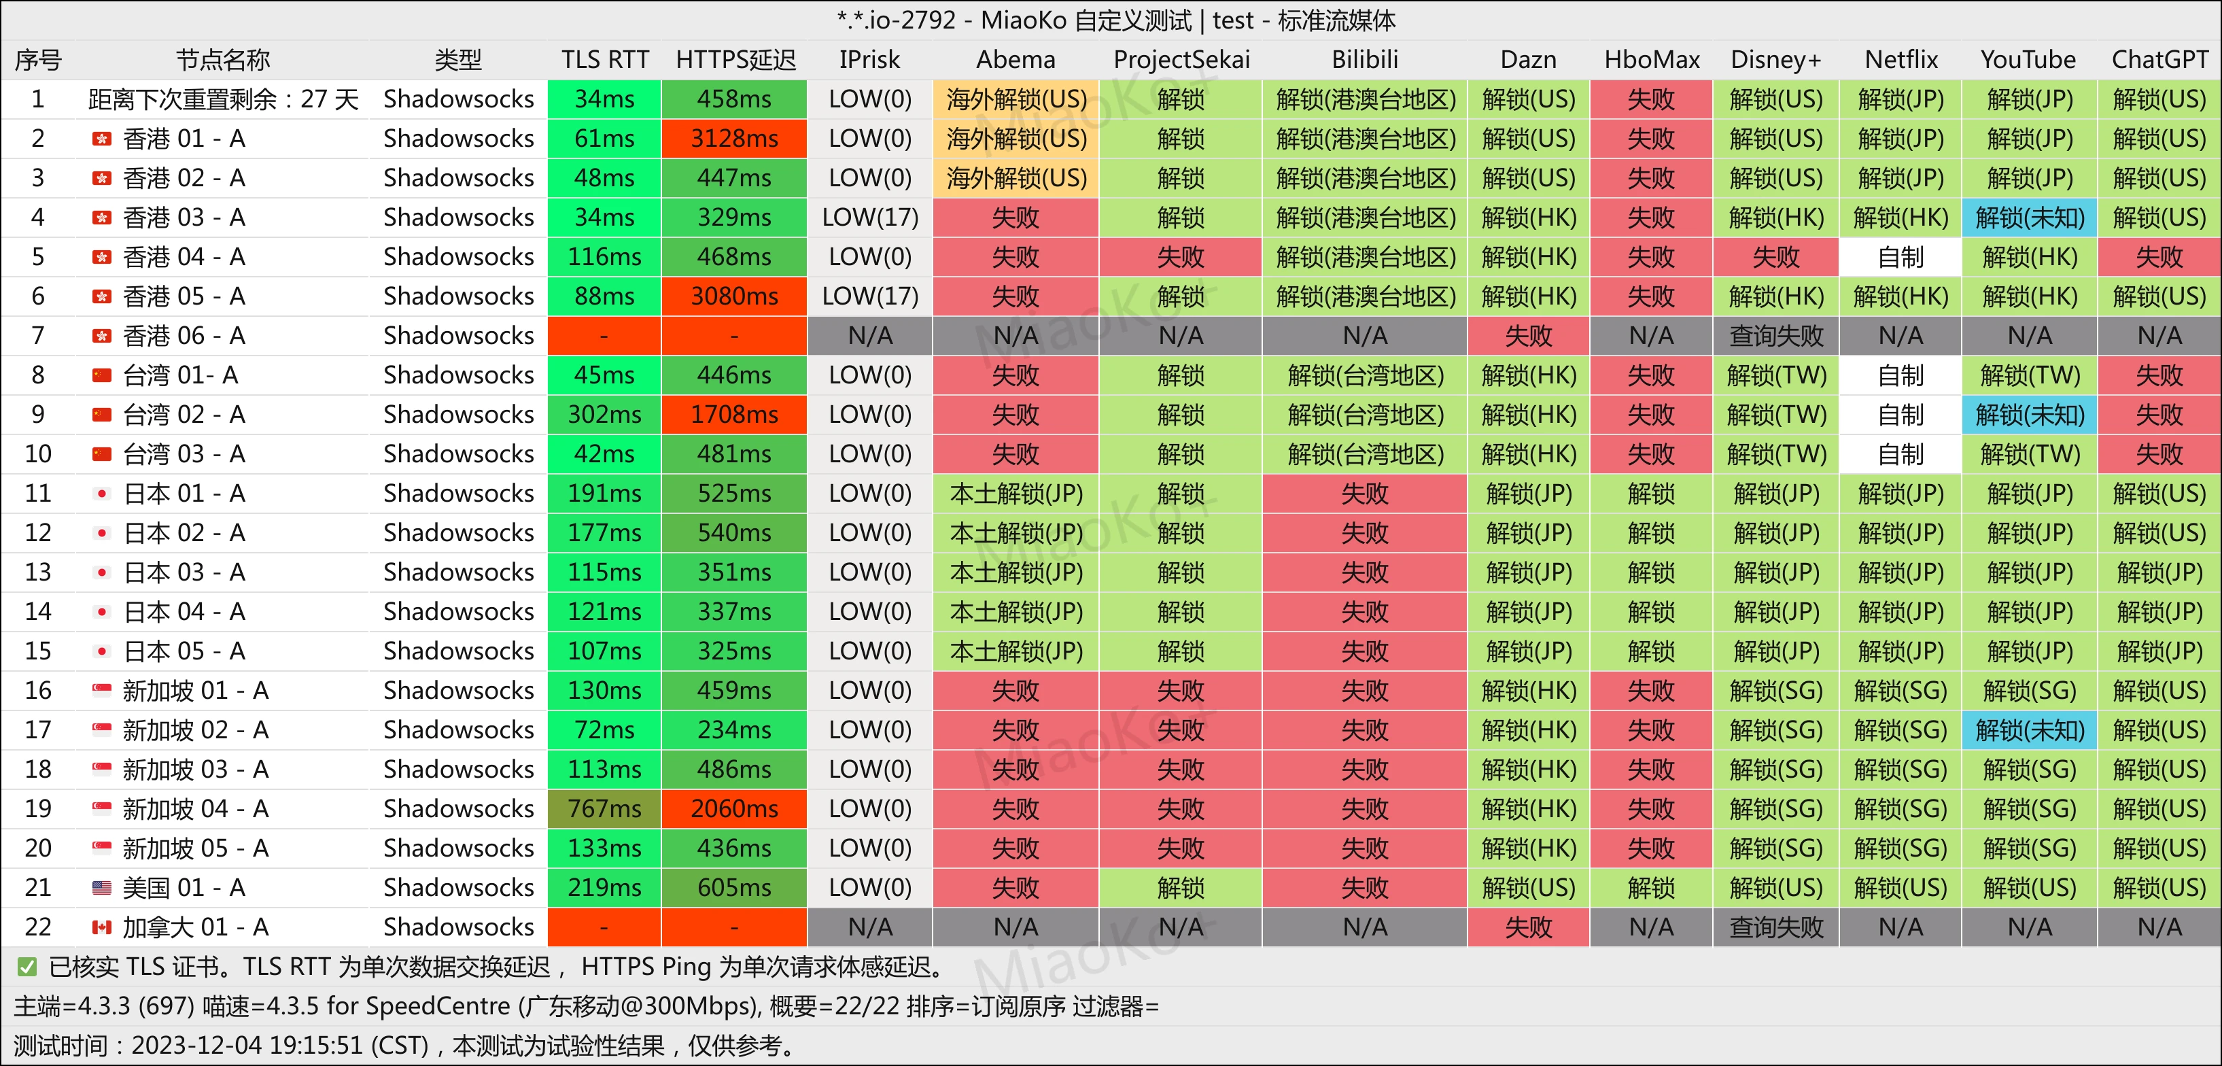Click the LOW(17) IPrisk cell for 香港 05

869,296
